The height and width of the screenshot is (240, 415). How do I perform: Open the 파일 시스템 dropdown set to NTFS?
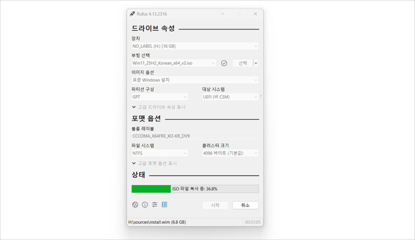pyautogui.click(x=160, y=153)
